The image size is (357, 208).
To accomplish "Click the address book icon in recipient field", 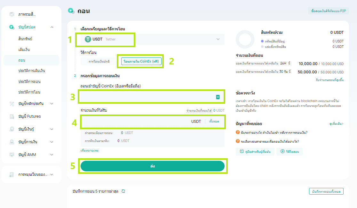I will [x=218, y=97].
